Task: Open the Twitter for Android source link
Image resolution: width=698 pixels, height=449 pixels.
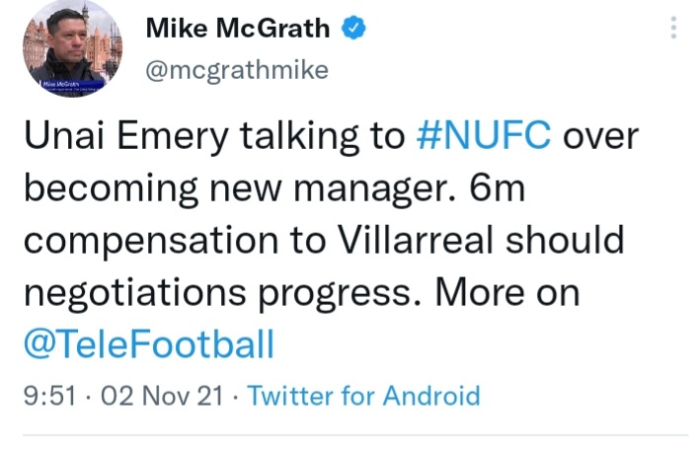Action: coord(363,397)
